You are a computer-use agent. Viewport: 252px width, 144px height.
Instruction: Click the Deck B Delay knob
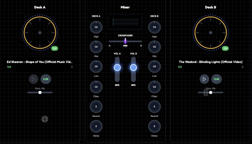click(x=154, y=126)
